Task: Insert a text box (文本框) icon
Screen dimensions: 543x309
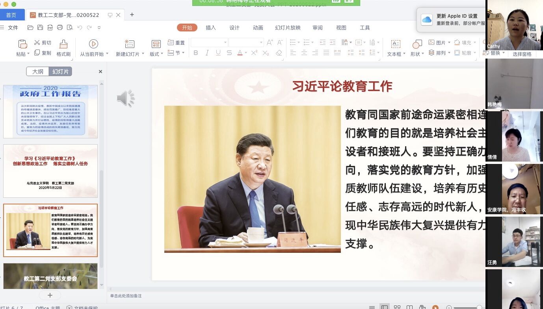Action: pos(396,44)
